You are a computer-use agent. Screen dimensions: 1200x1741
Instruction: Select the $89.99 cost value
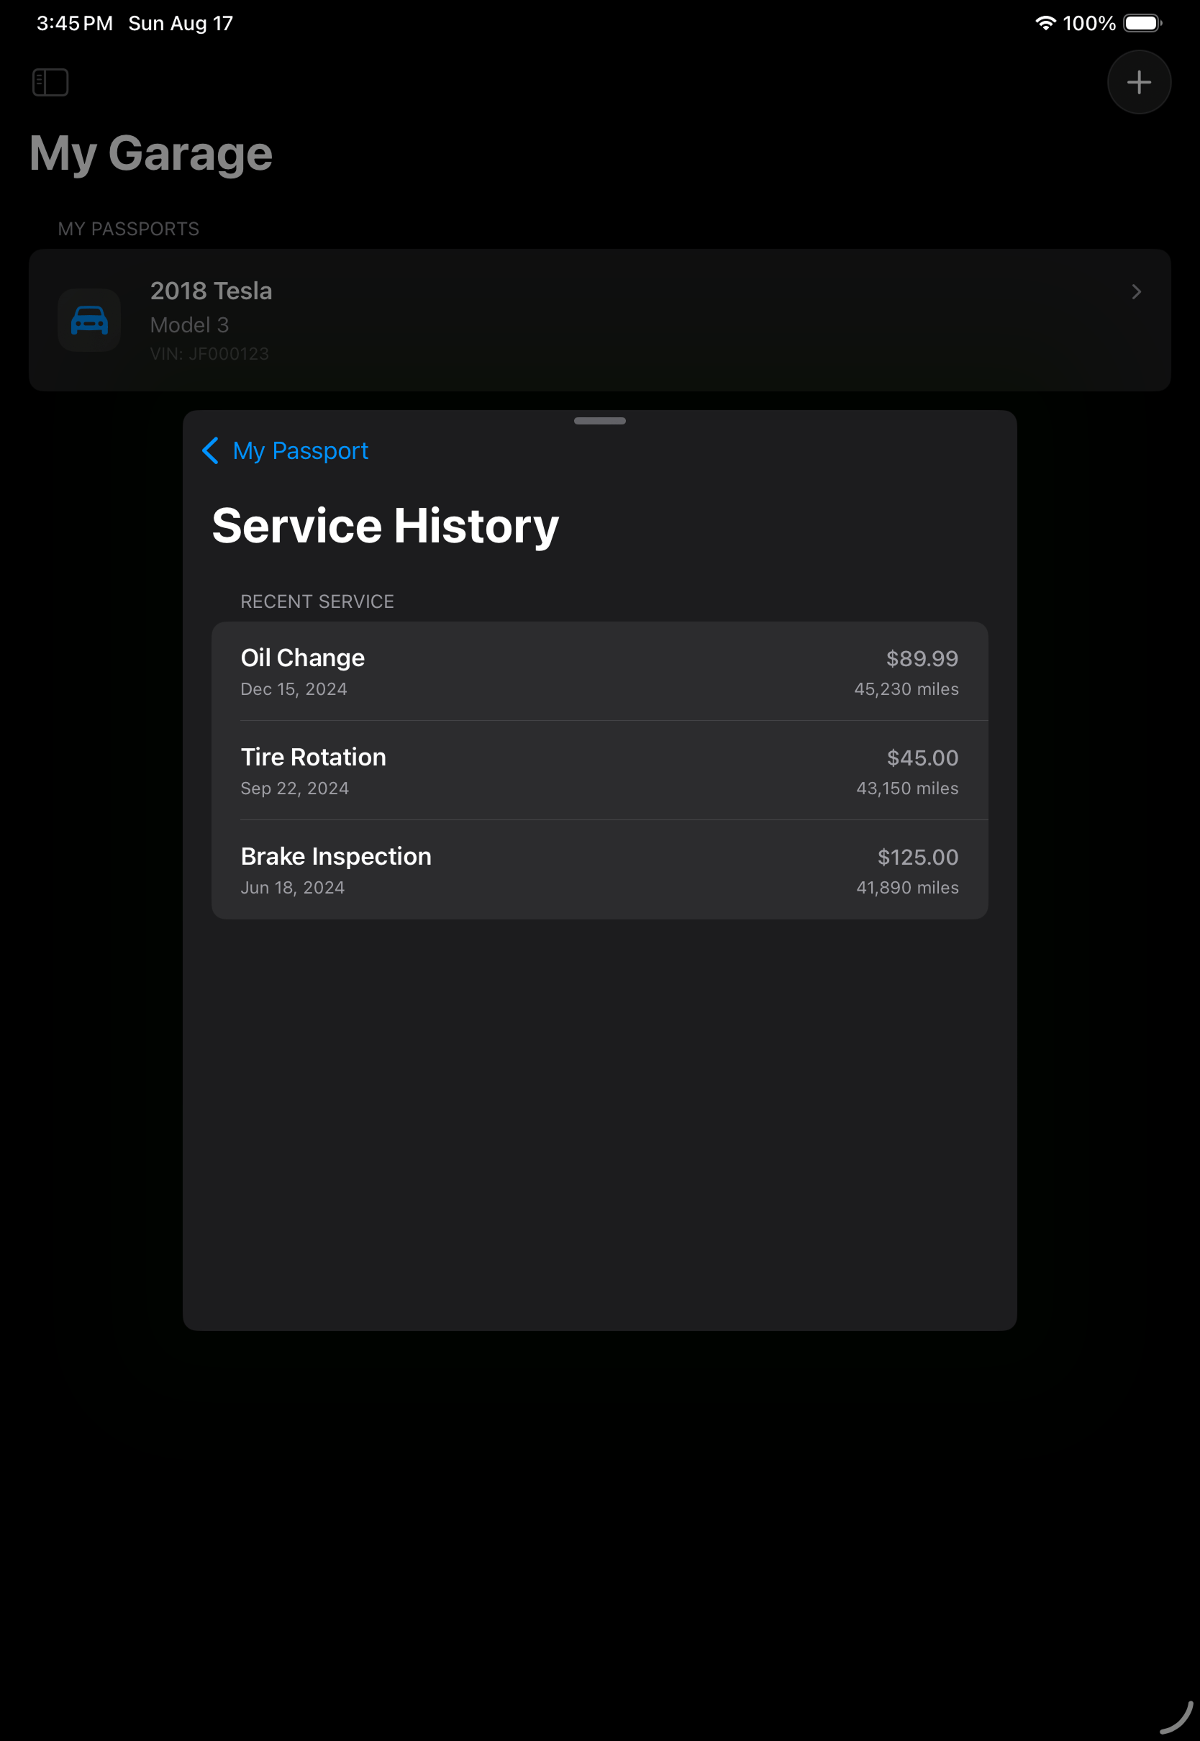[x=922, y=658]
